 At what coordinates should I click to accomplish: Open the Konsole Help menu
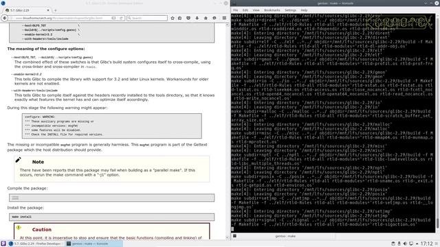(x=304, y=10)
